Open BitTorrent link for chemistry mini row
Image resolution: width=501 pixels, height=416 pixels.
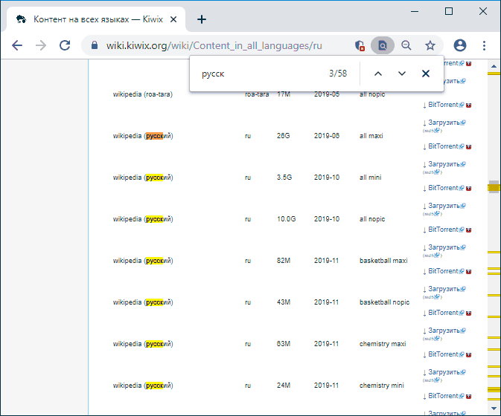443,396
